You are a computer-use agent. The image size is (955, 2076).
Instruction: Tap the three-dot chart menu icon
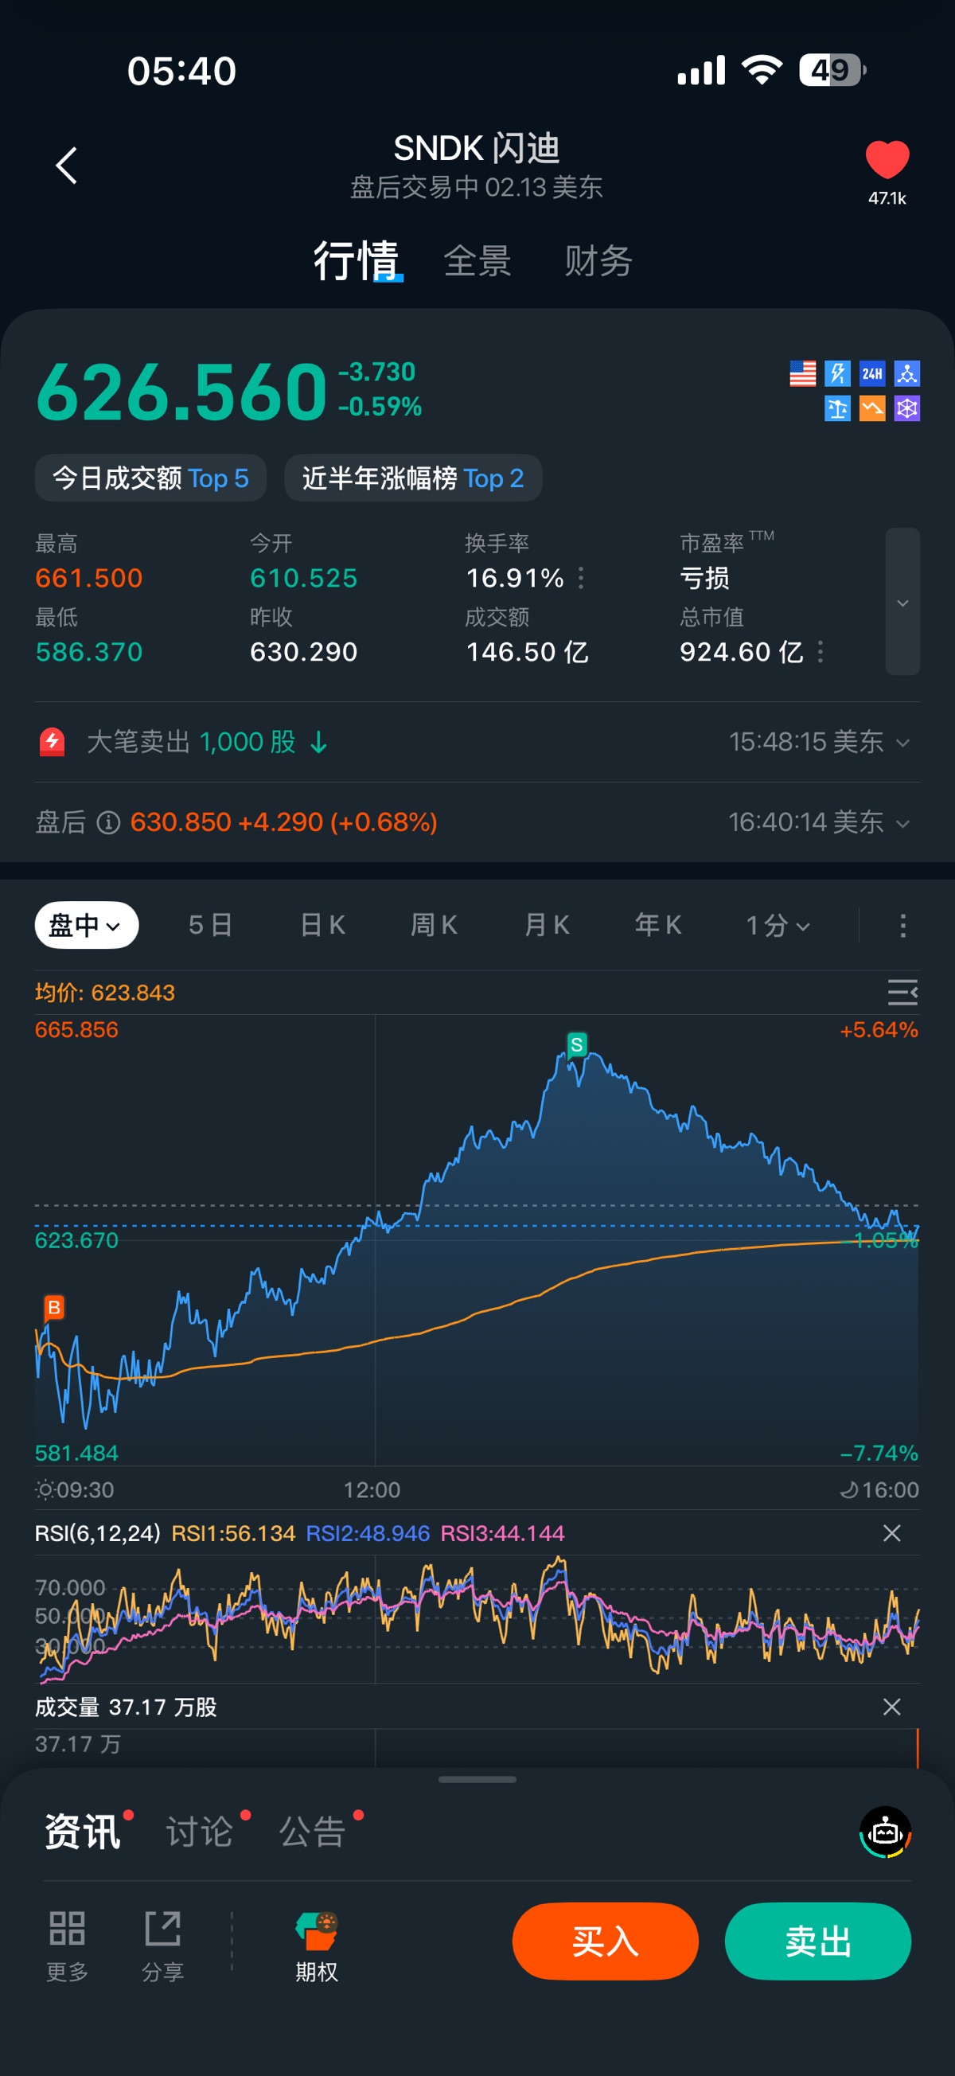click(x=902, y=925)
